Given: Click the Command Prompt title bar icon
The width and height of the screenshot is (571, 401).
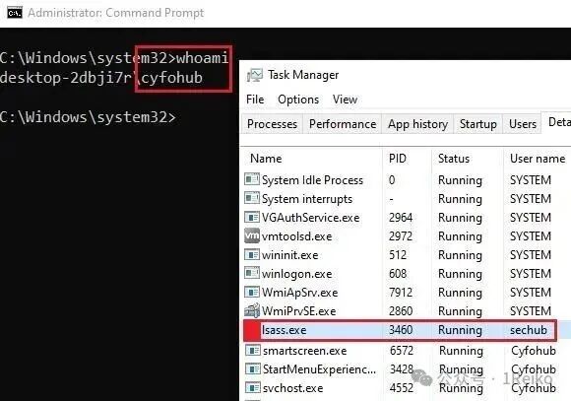Looking at the screenshot, I should [x=15, y=13].
